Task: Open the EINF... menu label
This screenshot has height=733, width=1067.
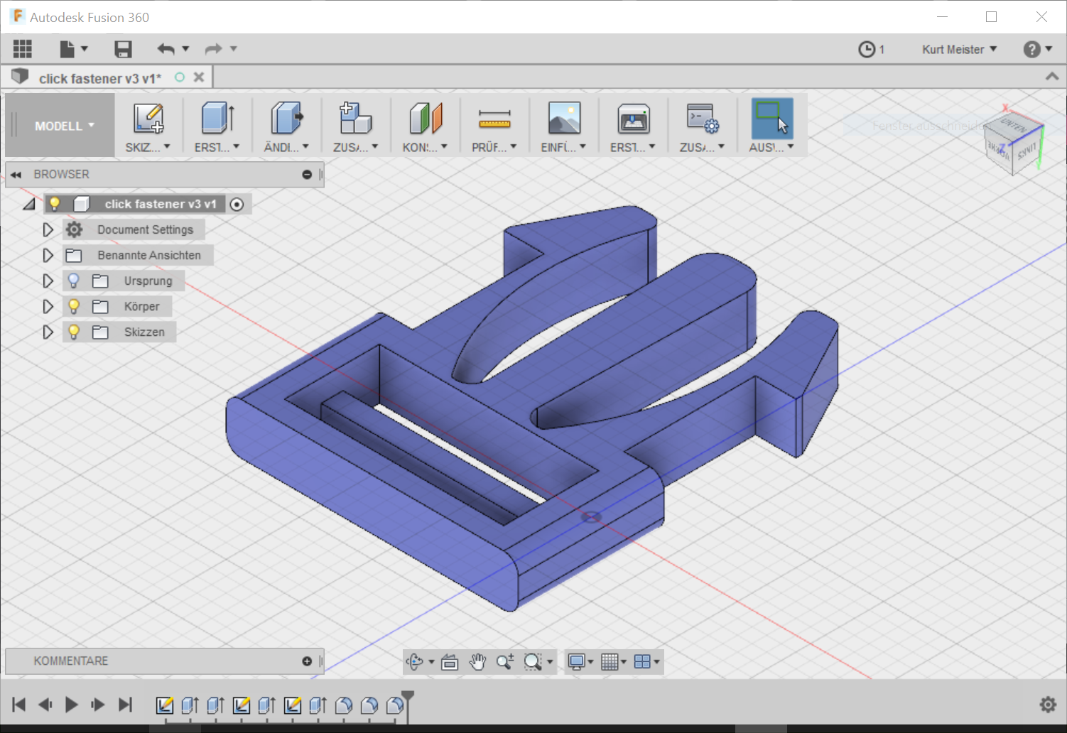Action: [563, 147]
